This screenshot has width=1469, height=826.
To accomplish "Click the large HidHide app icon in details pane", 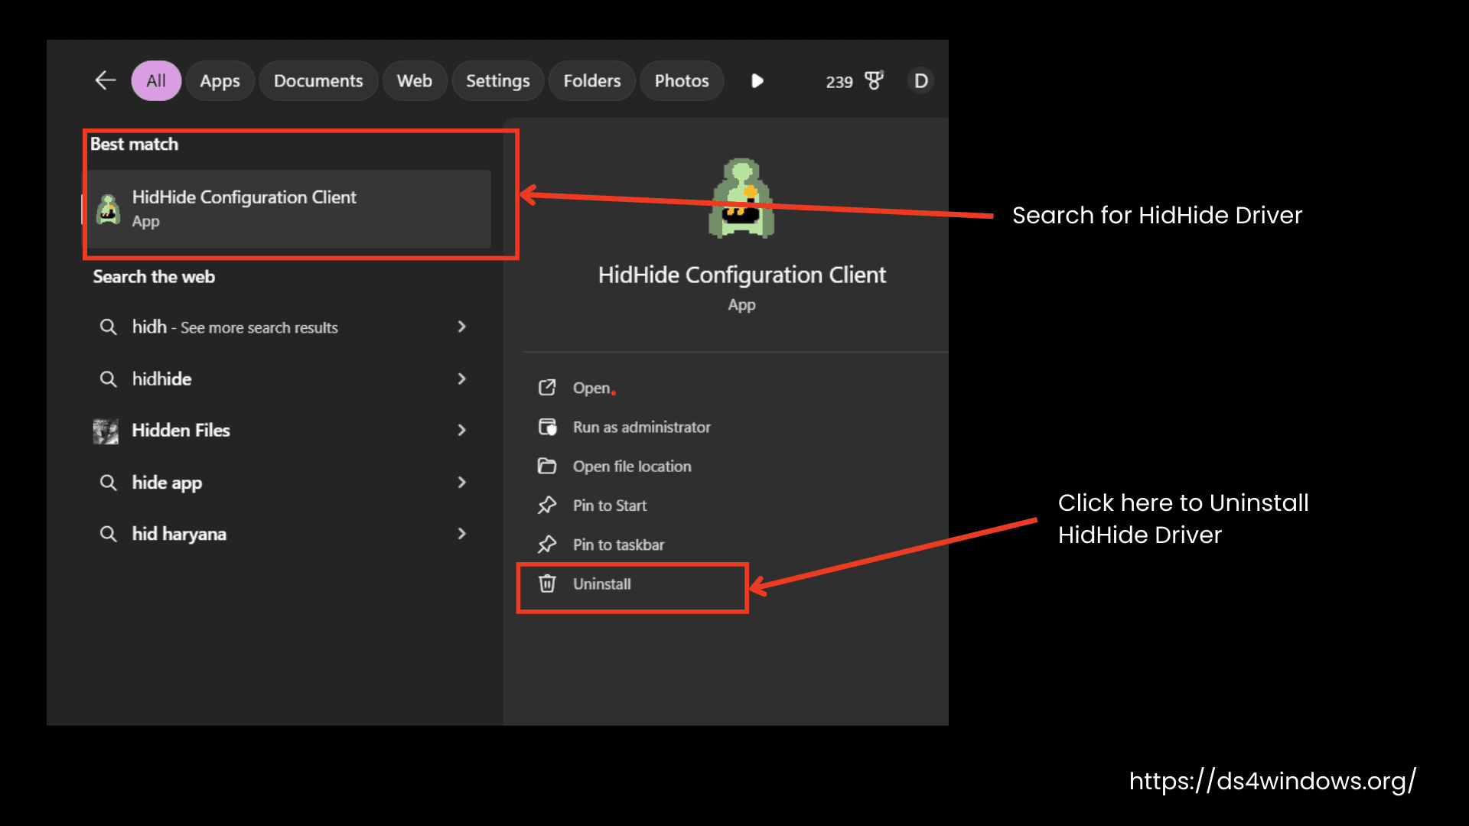I will coord(742,198).
